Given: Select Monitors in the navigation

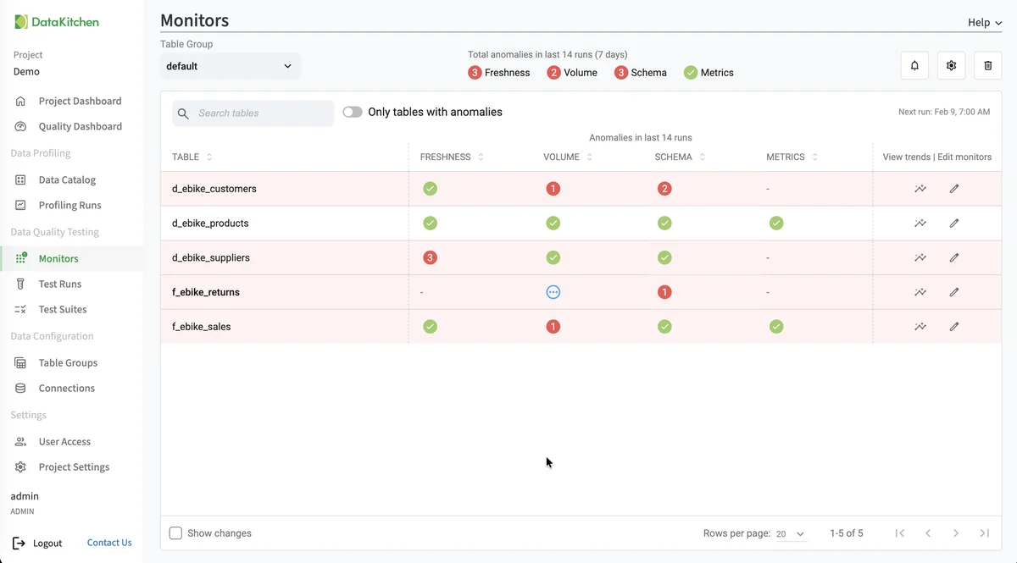Looking at the screenshot, I should (x=59, y=257).
